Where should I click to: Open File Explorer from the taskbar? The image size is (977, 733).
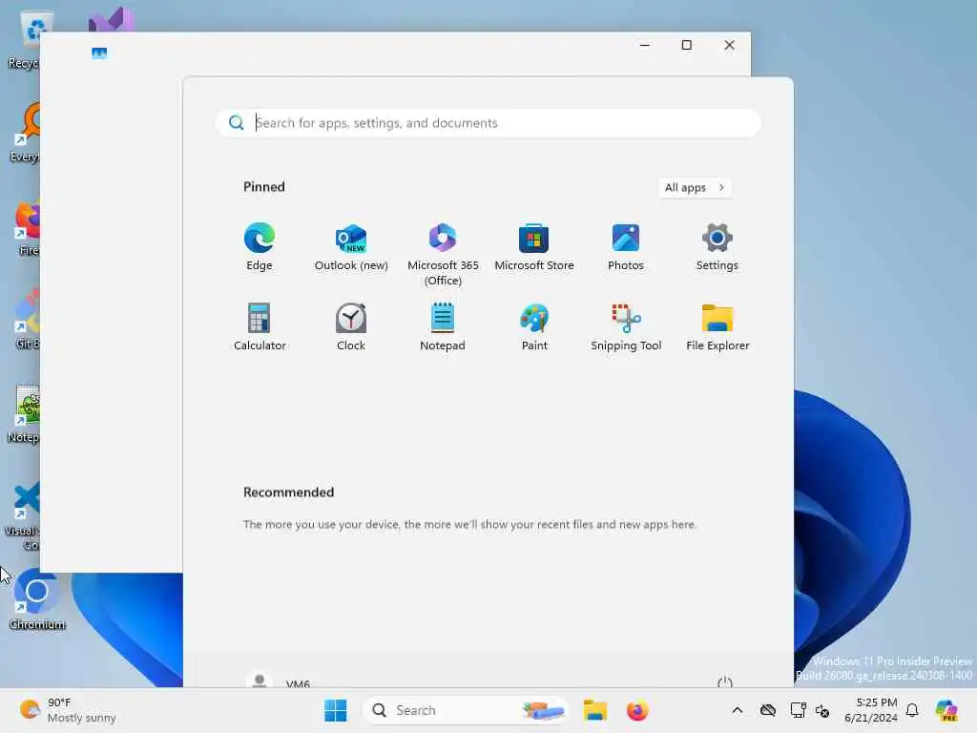595,710
